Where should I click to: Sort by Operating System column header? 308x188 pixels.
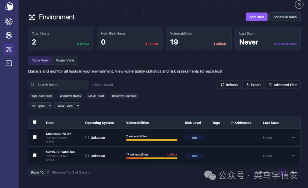coord(100,123)
